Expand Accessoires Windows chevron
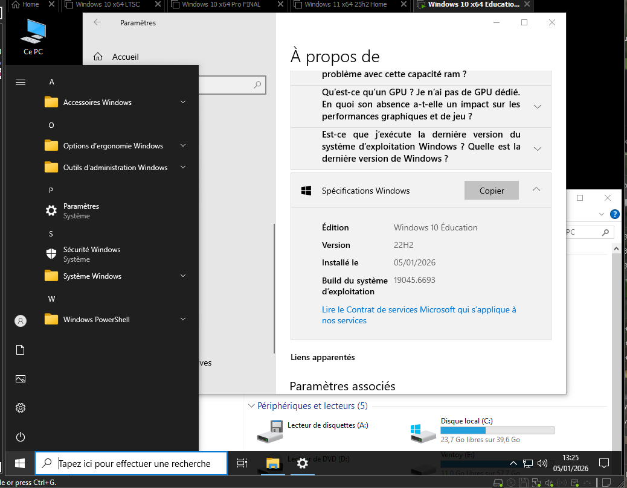Image resolution: width=627 pixels, height=488 pixels. tap(183, 102)
